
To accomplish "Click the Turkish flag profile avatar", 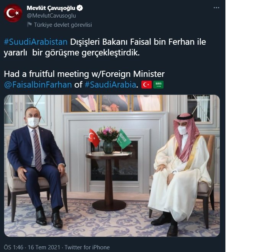I will [13, 13].
